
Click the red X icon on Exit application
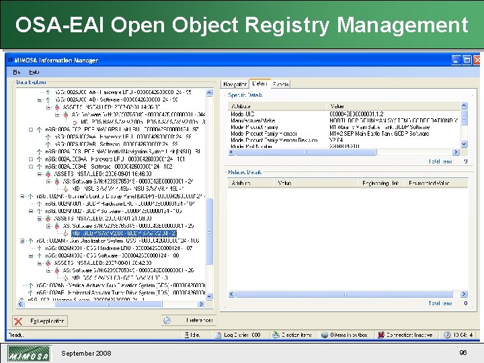pos(18,321)
